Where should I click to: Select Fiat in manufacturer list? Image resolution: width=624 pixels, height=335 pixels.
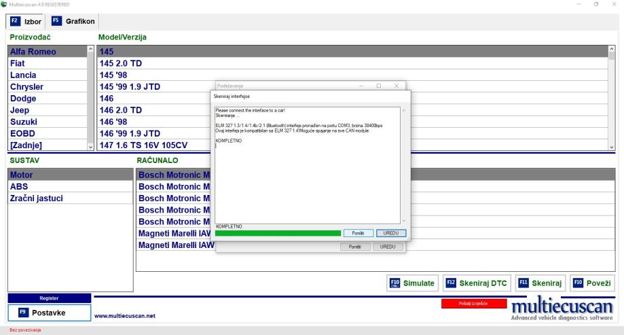48,63
